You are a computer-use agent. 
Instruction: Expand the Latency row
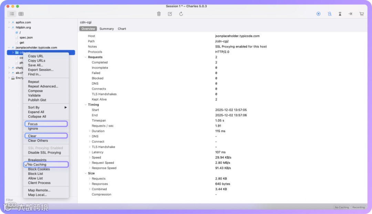click(x=90, y=152)
